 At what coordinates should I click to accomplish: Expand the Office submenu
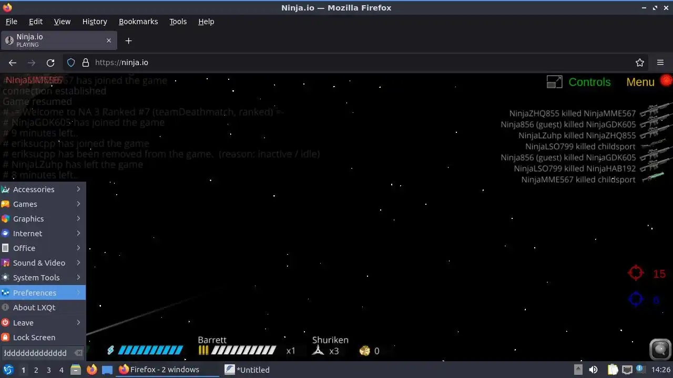click(43, 248)
